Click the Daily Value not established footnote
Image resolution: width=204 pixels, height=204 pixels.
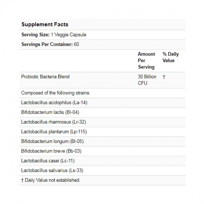(x=51, y=180)
